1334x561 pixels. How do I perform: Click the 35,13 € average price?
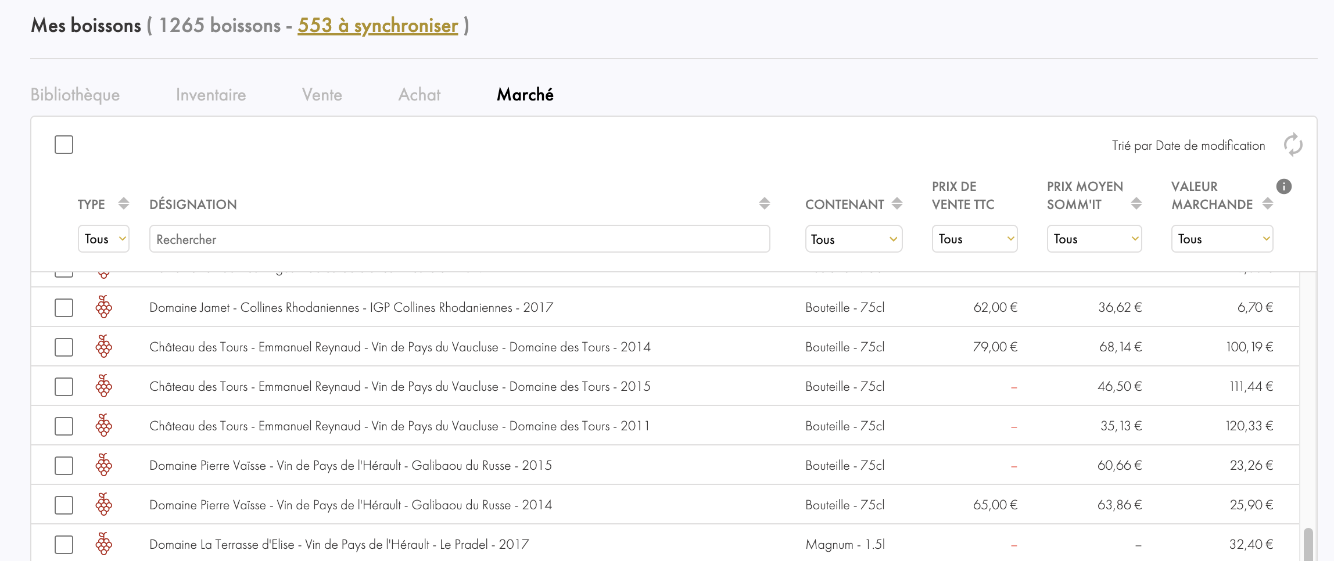(1121, 426)
